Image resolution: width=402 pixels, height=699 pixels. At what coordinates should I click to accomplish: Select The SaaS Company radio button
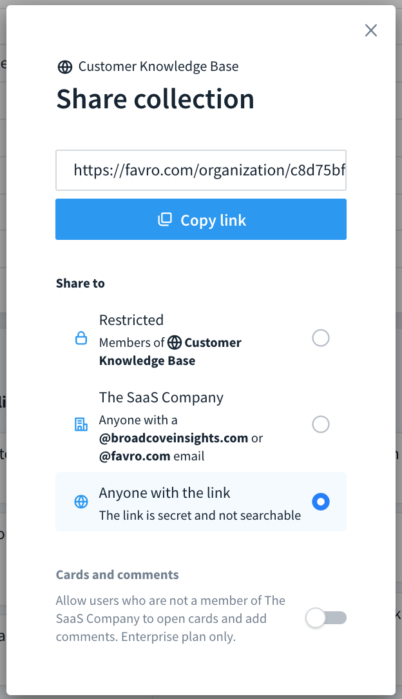click(x=321, y=424)
